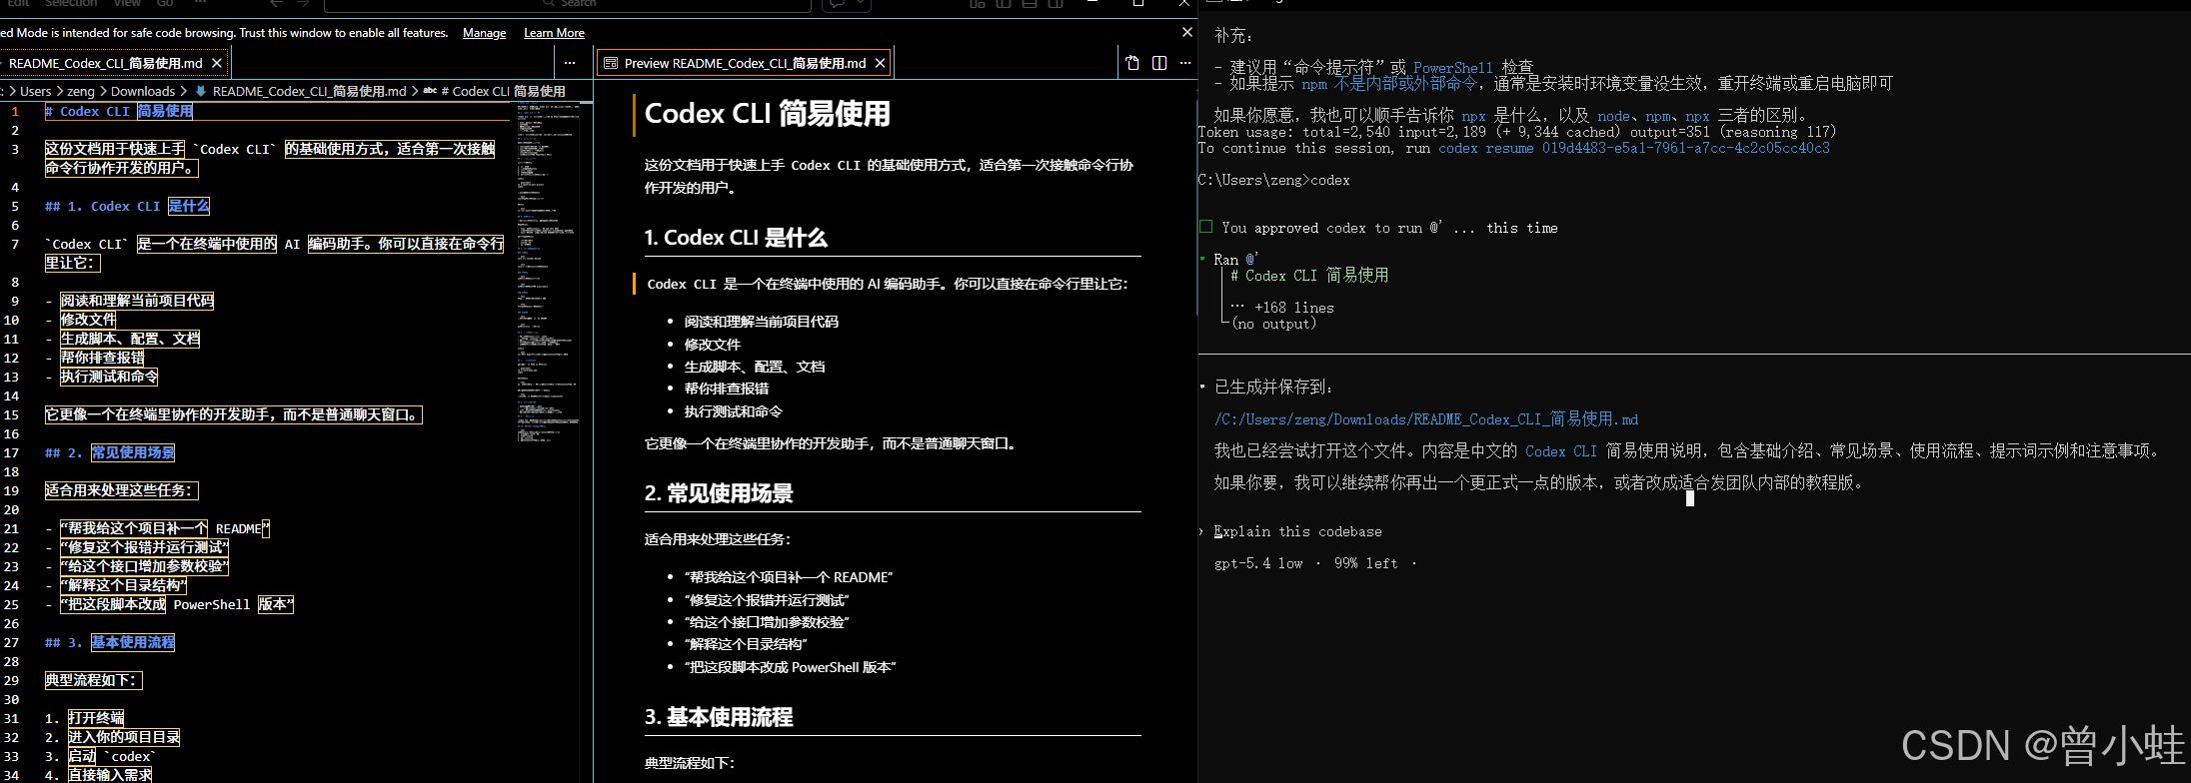Dismiss the Restricted Mode banner
This screenshot has width=2191, height=783.
tap(1186, 33)
